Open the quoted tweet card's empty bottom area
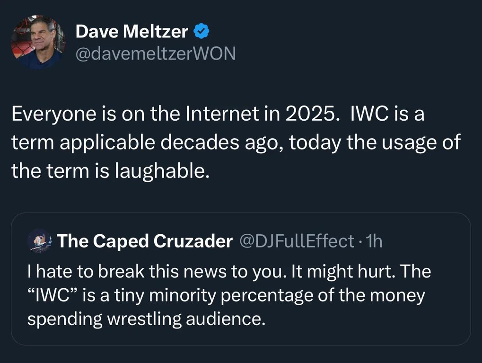Screen dimensions: 482x363 (x=240, y=336)
